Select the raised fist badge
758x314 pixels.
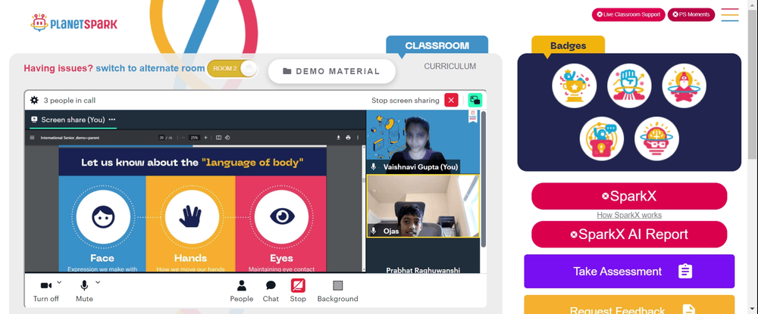pyautogui.click(x=629, y=85)
